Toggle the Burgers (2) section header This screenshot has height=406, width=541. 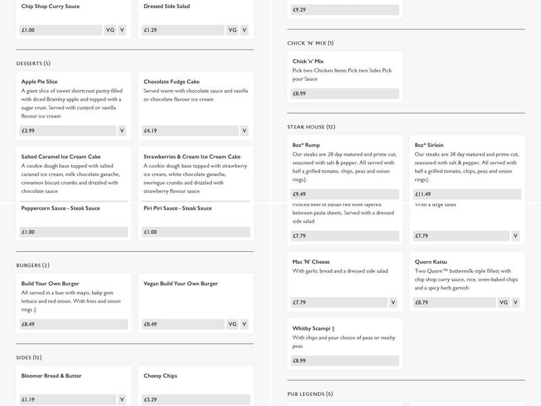point(32,265)
